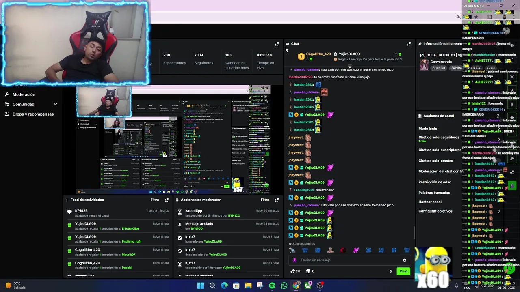Click the Moderación sword icon in sidebar
The image size is (520, 292).
pyautogui.click(x=7, y=94)
